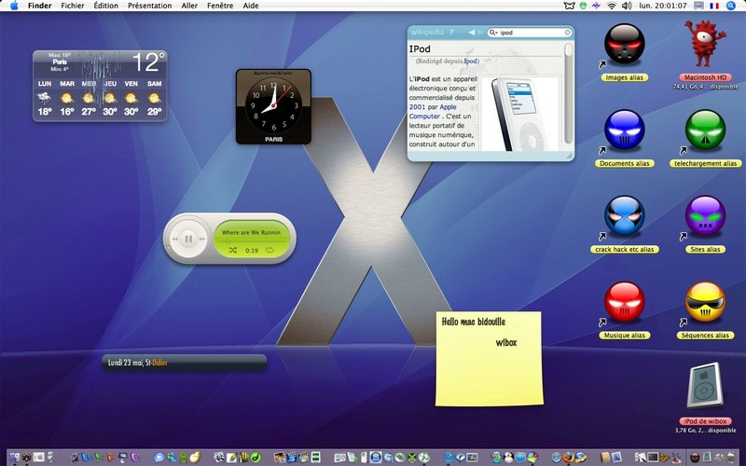Click the iPod photo in Wikipedia article
The height and width of the screenshot is (466, 746).
pos(520,114)
